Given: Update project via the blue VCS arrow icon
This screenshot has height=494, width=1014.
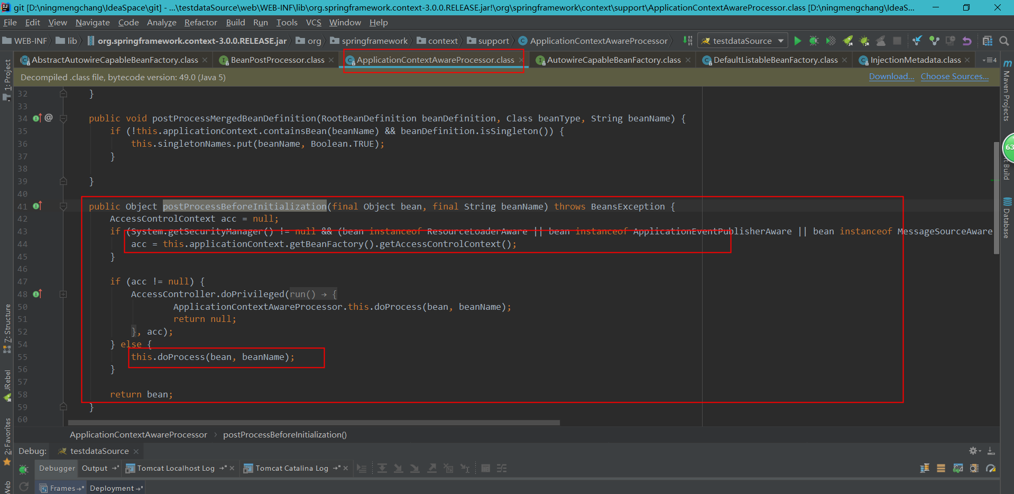Looking at the screenshot, I should (917, 40).
